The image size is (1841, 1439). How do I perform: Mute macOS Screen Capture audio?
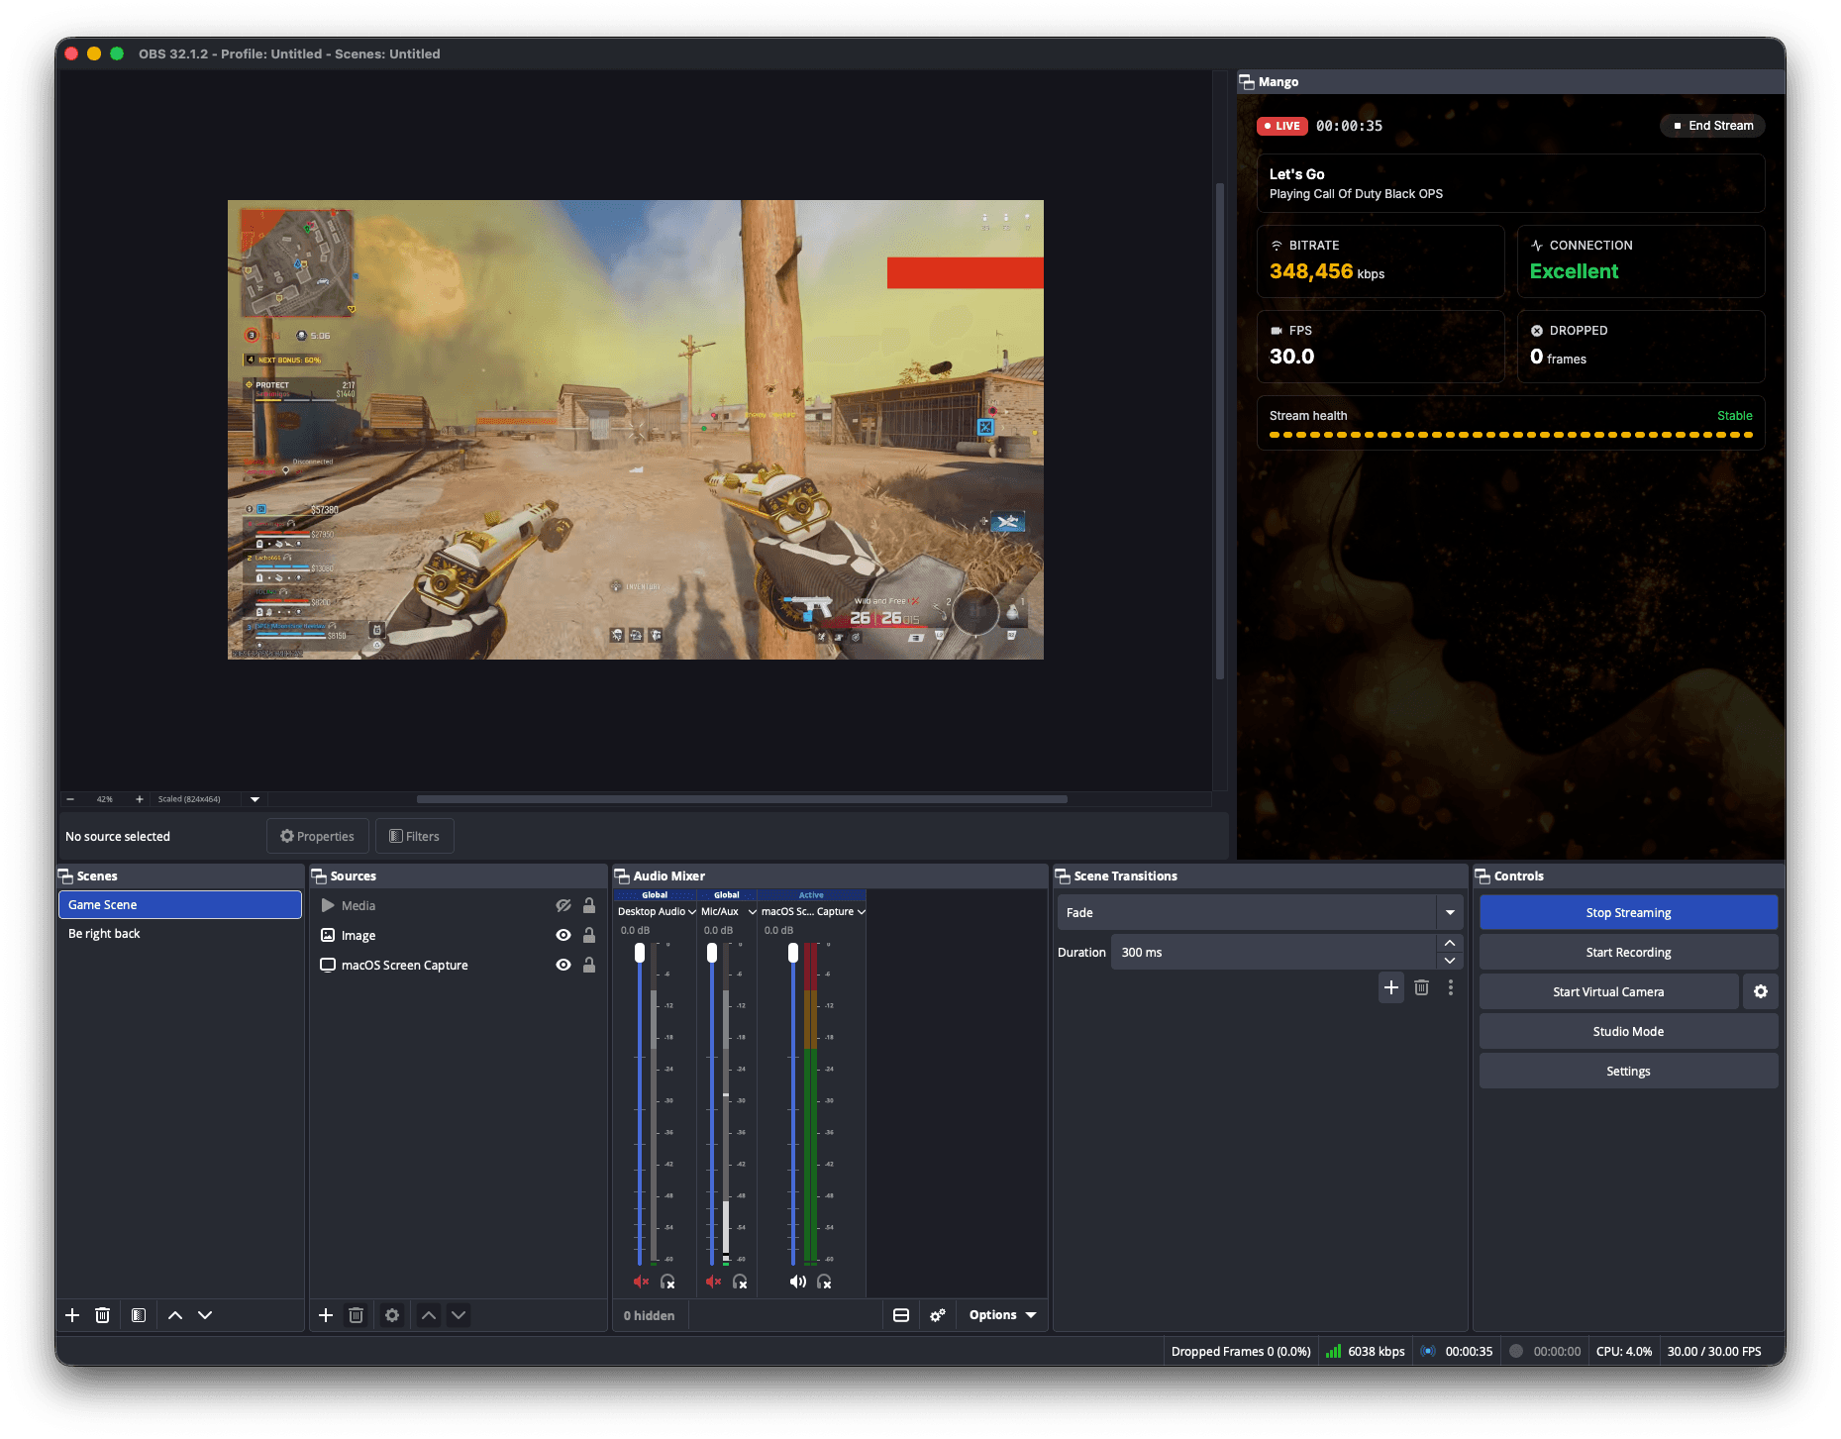click(x=797, y=1282)
